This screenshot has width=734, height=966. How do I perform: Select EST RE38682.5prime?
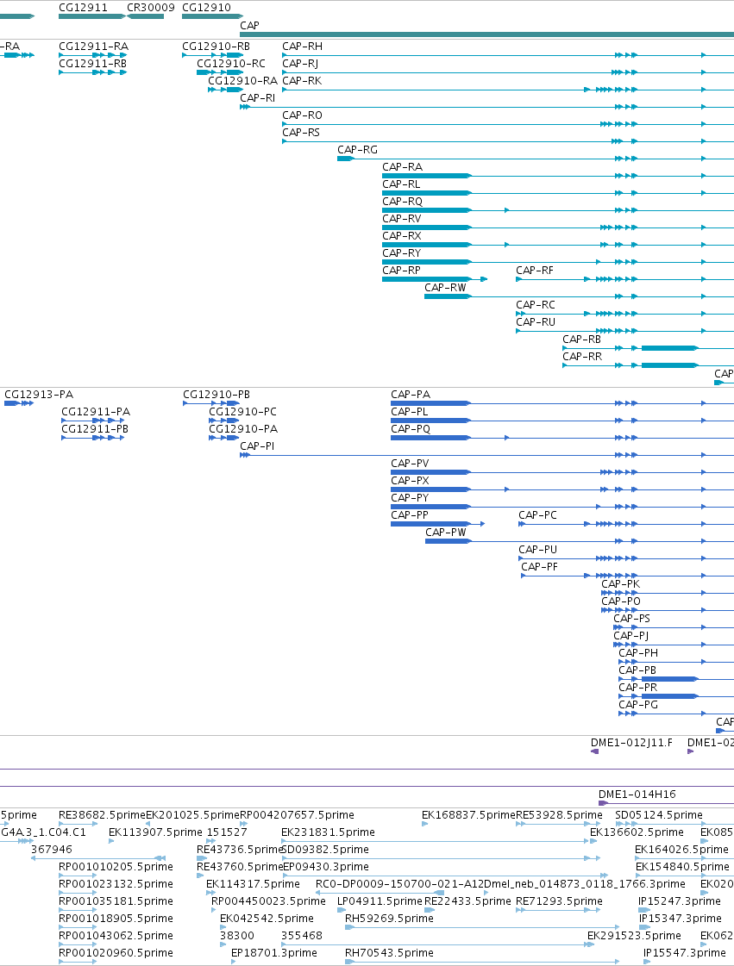(x=78, y=825)
